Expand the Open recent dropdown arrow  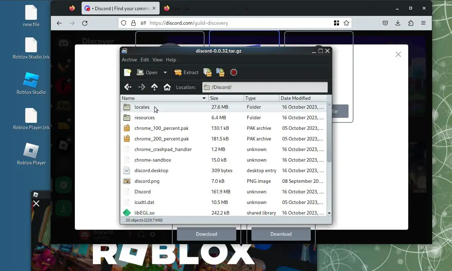(x=165, y=72)
